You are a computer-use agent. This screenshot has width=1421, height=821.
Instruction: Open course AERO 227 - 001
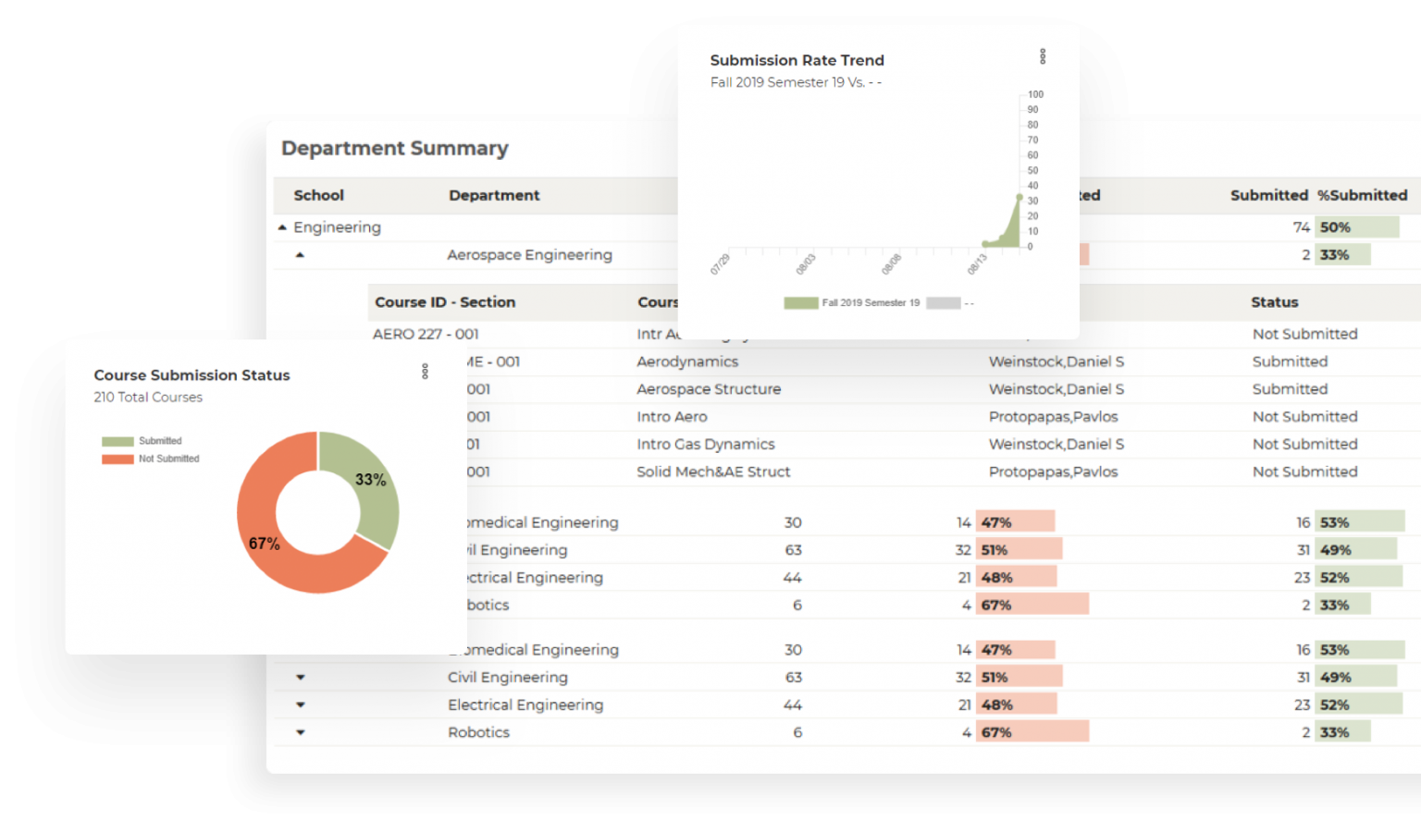426,334
